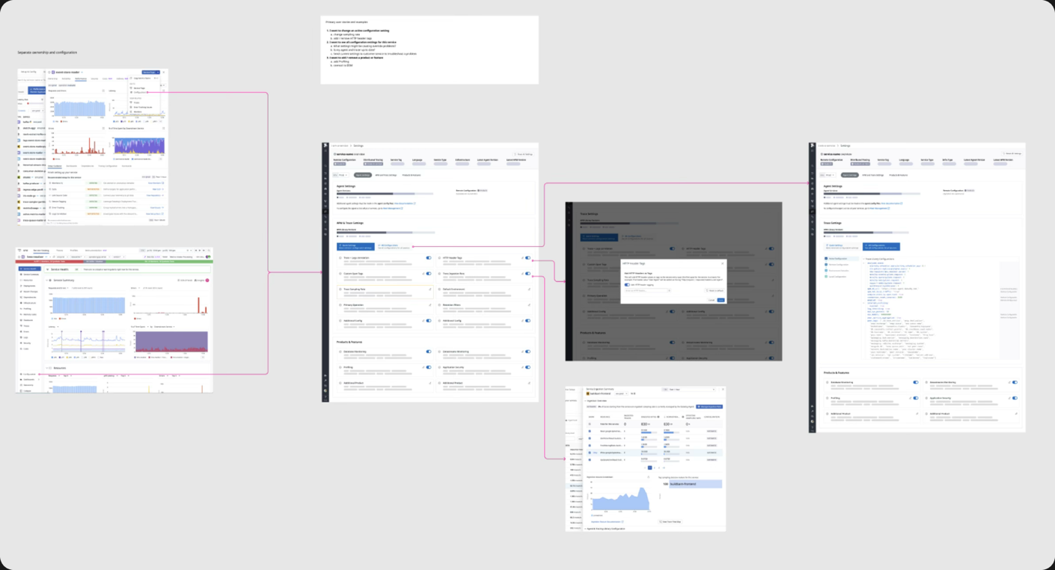1055x570 pixels.
Task: Click the Application Security edit pencil in center mockup
Action: coord(522,367)
